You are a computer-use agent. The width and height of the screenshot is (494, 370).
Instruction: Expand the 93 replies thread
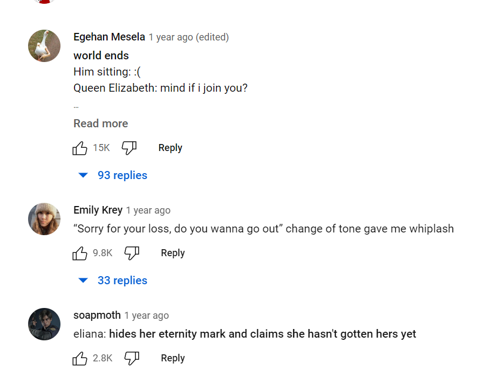(x=113, y=175)
